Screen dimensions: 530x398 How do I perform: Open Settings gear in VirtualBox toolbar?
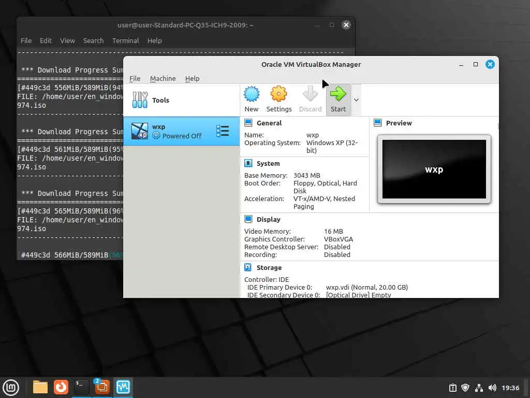[278, 94]
